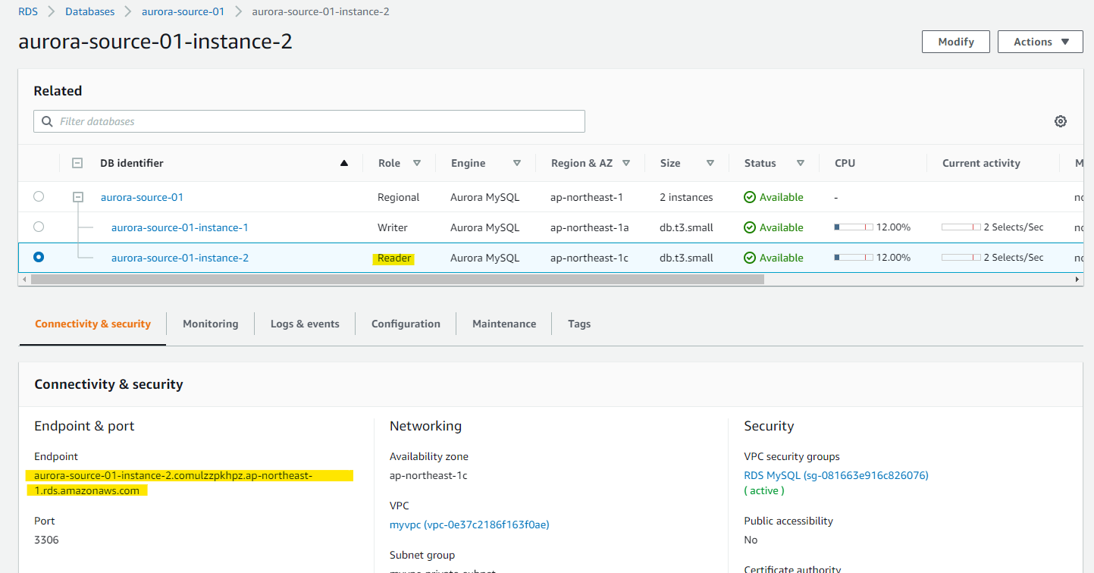Open the myvpc VPC link
1094x573 pixels.
[x=469, y=524]
